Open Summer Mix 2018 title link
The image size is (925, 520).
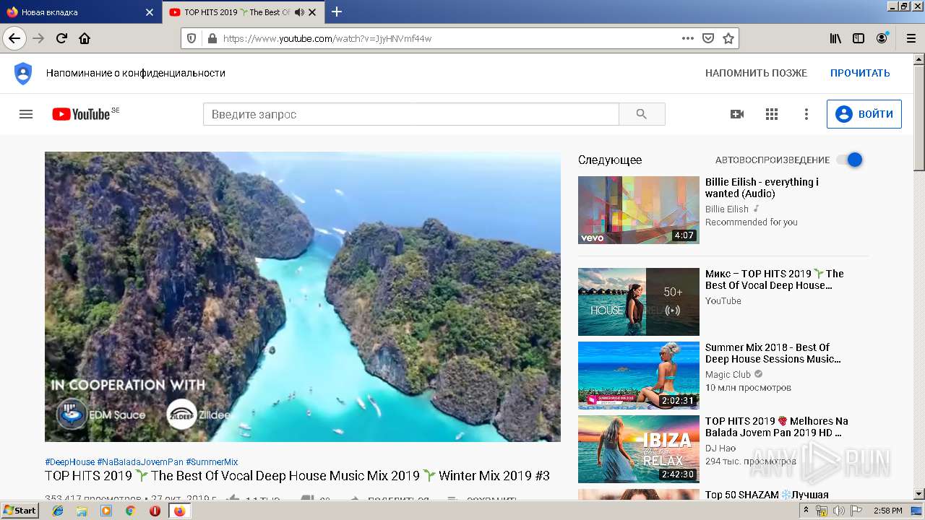[x=773, y=353]
